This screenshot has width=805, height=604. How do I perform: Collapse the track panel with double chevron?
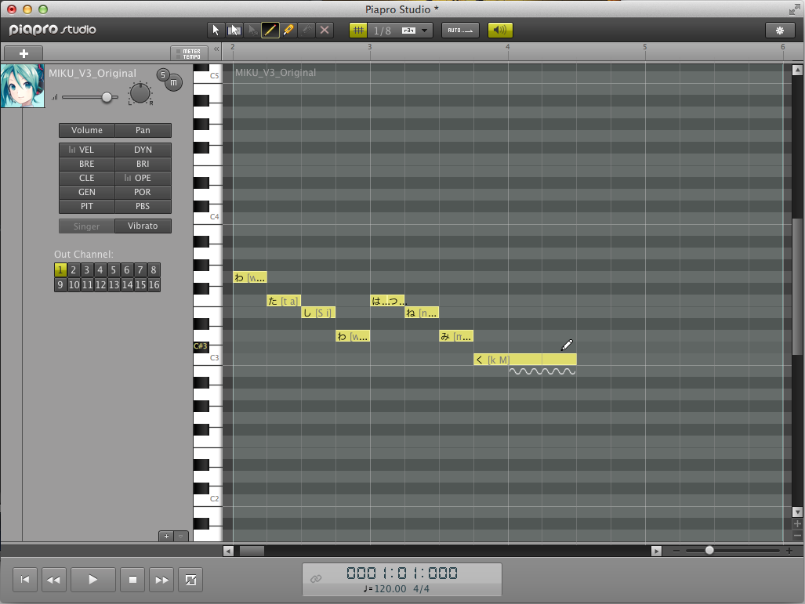tap(216, 49)
